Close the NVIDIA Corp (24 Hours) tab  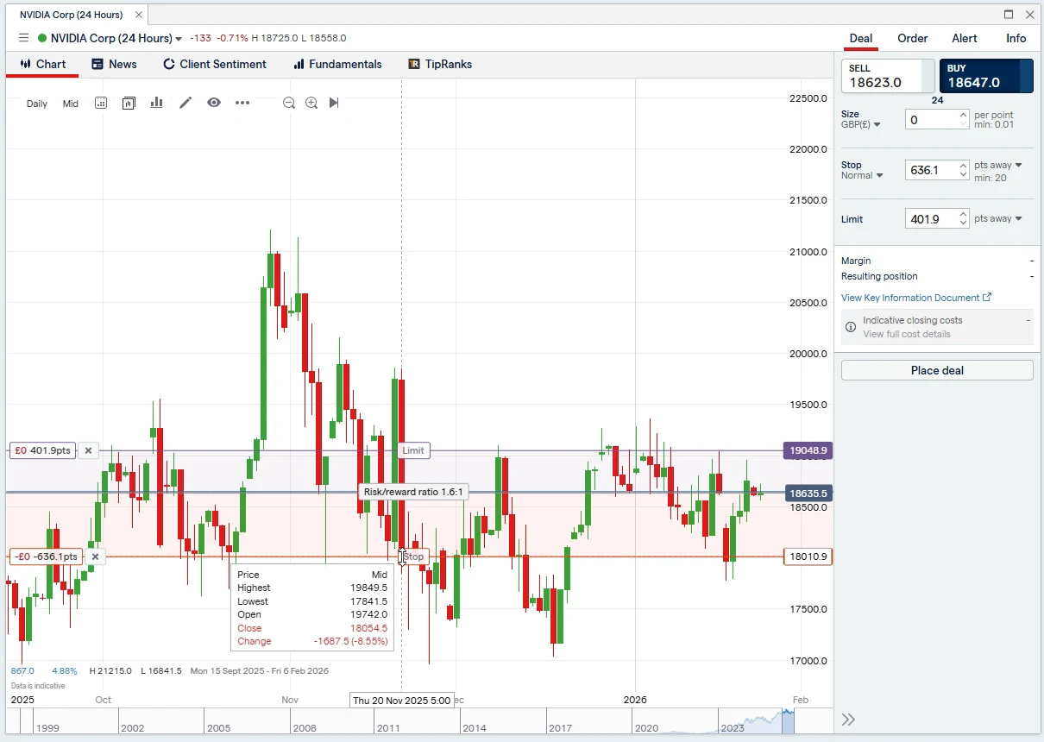[x=138, y=15]
